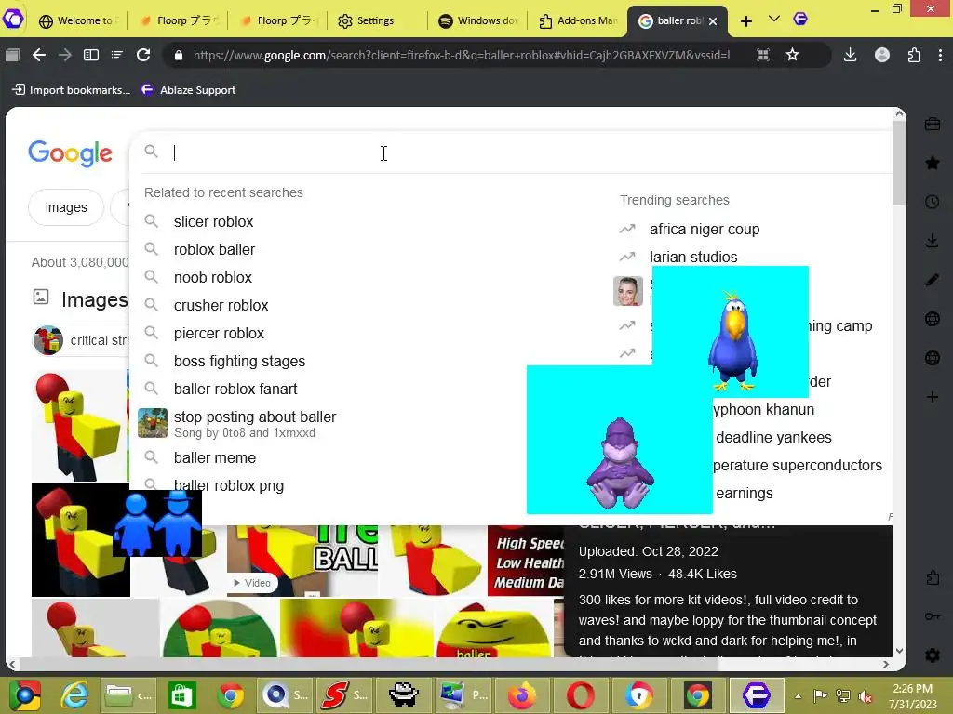This screenshot has height=714, width=953.
Task: Choose suggestion slicer roblox
Action: coord(213,221)
